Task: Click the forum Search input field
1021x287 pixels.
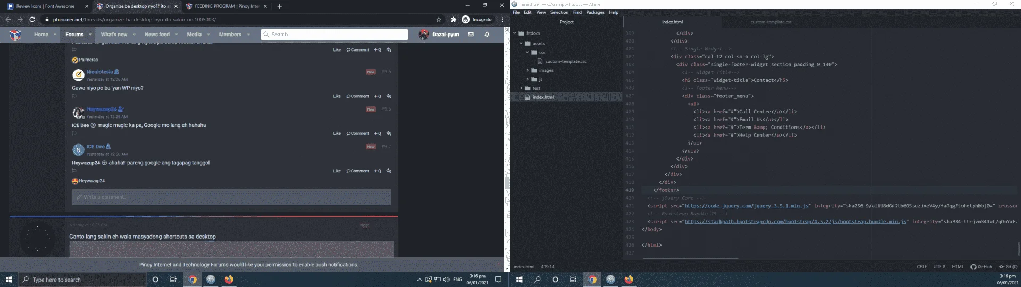Action: point(334,35)
